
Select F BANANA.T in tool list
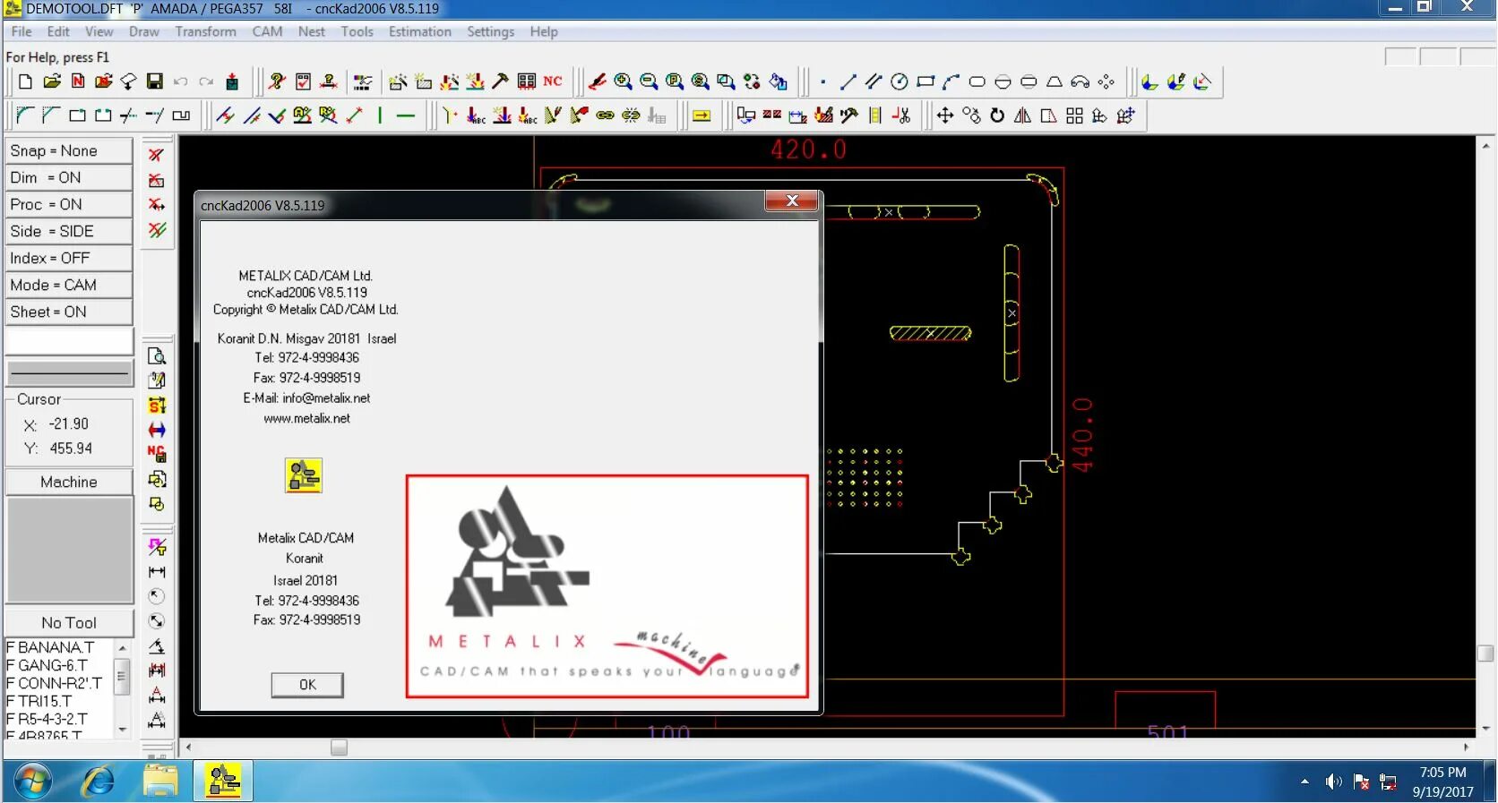[x=51, y=647]
